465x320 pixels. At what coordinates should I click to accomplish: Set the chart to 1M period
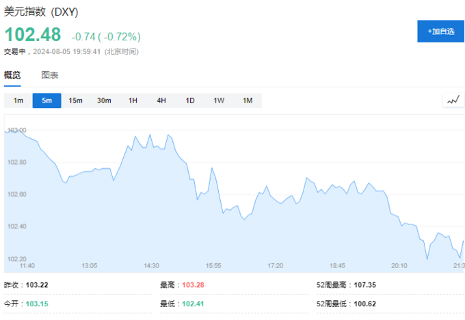248,101
